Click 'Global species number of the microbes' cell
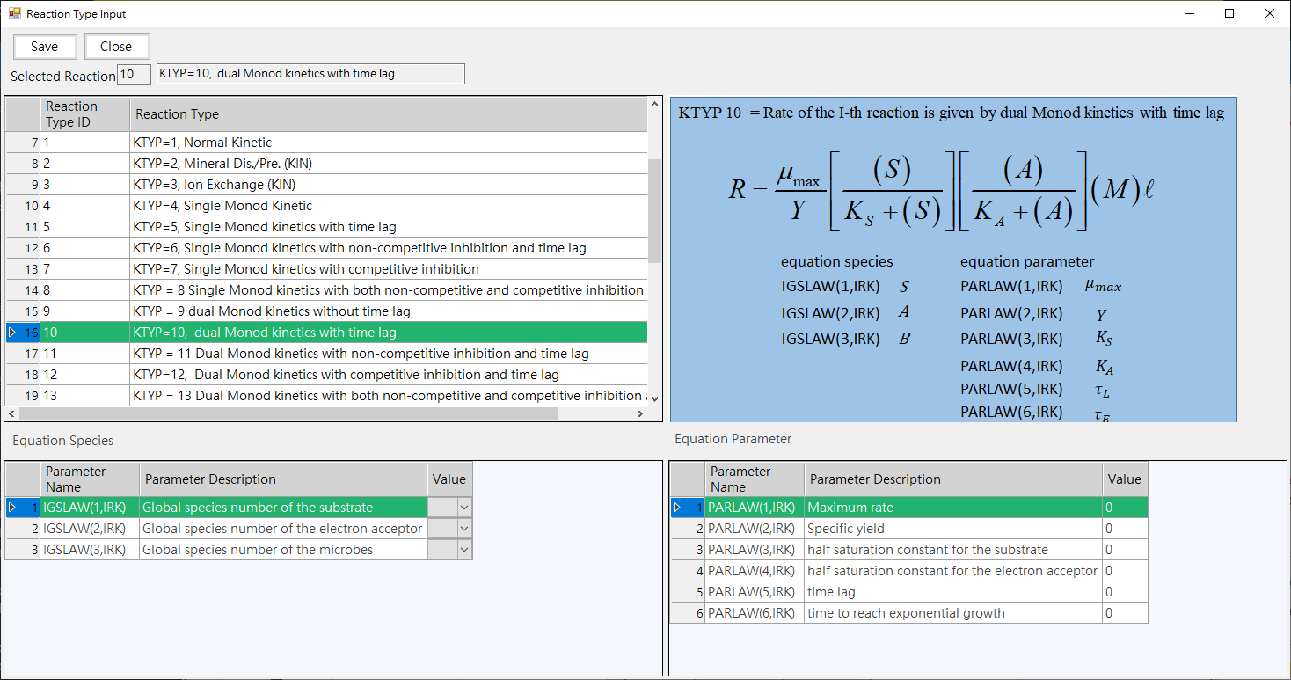 coord(283,550)
